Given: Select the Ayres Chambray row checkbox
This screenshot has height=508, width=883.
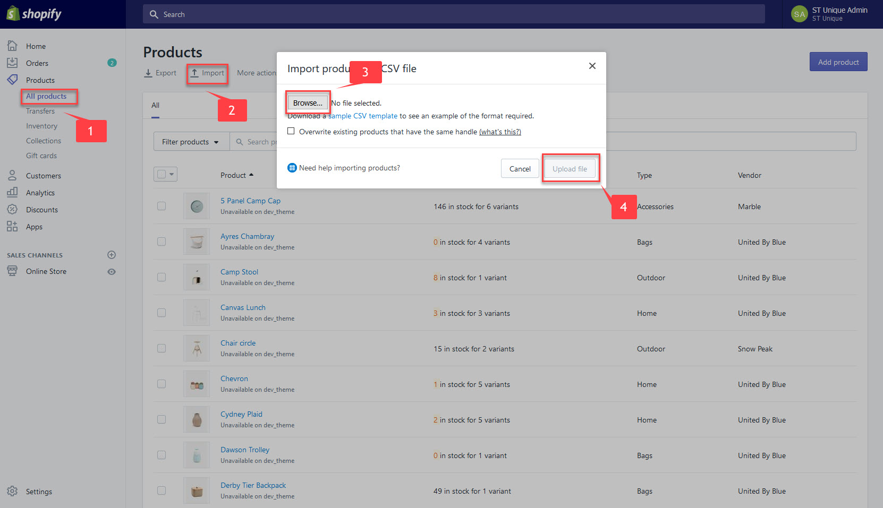Looking at the screenshot, I should click(x=162, y=242).
